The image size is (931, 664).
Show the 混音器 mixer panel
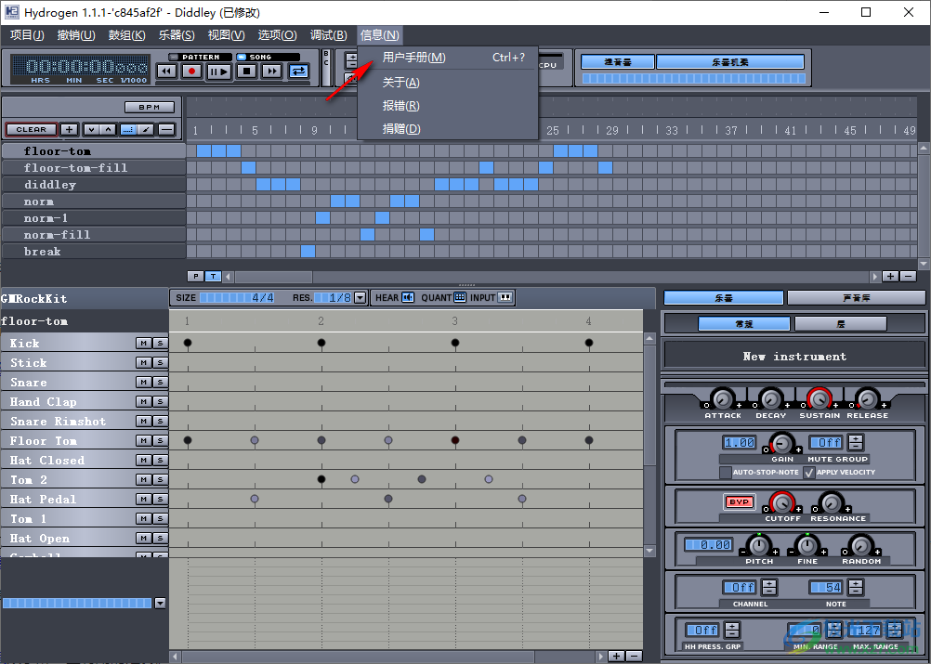pos(618,62)
